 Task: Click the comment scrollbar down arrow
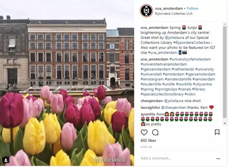225,124
